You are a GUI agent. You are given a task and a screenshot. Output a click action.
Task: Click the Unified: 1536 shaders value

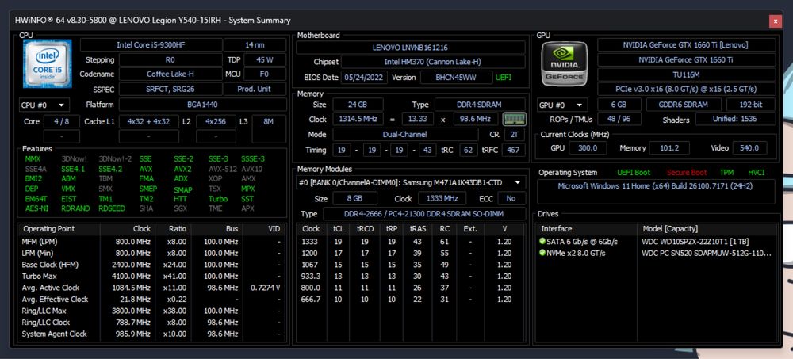click(735, 120)
